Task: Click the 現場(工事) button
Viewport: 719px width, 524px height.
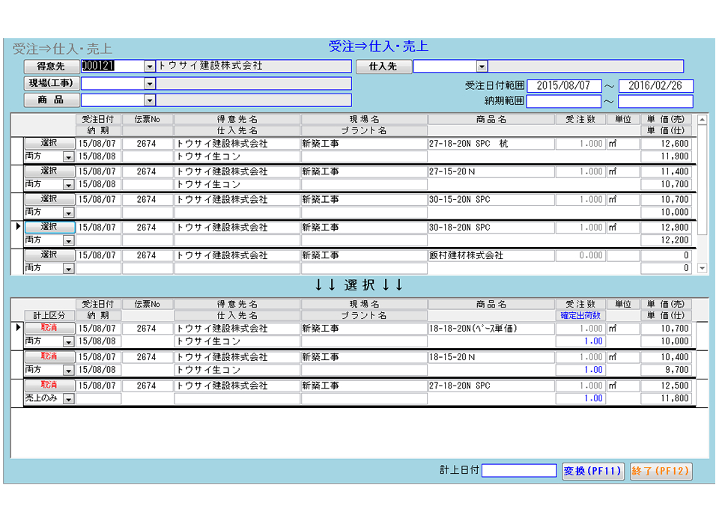Action: [x=50, y=83]
